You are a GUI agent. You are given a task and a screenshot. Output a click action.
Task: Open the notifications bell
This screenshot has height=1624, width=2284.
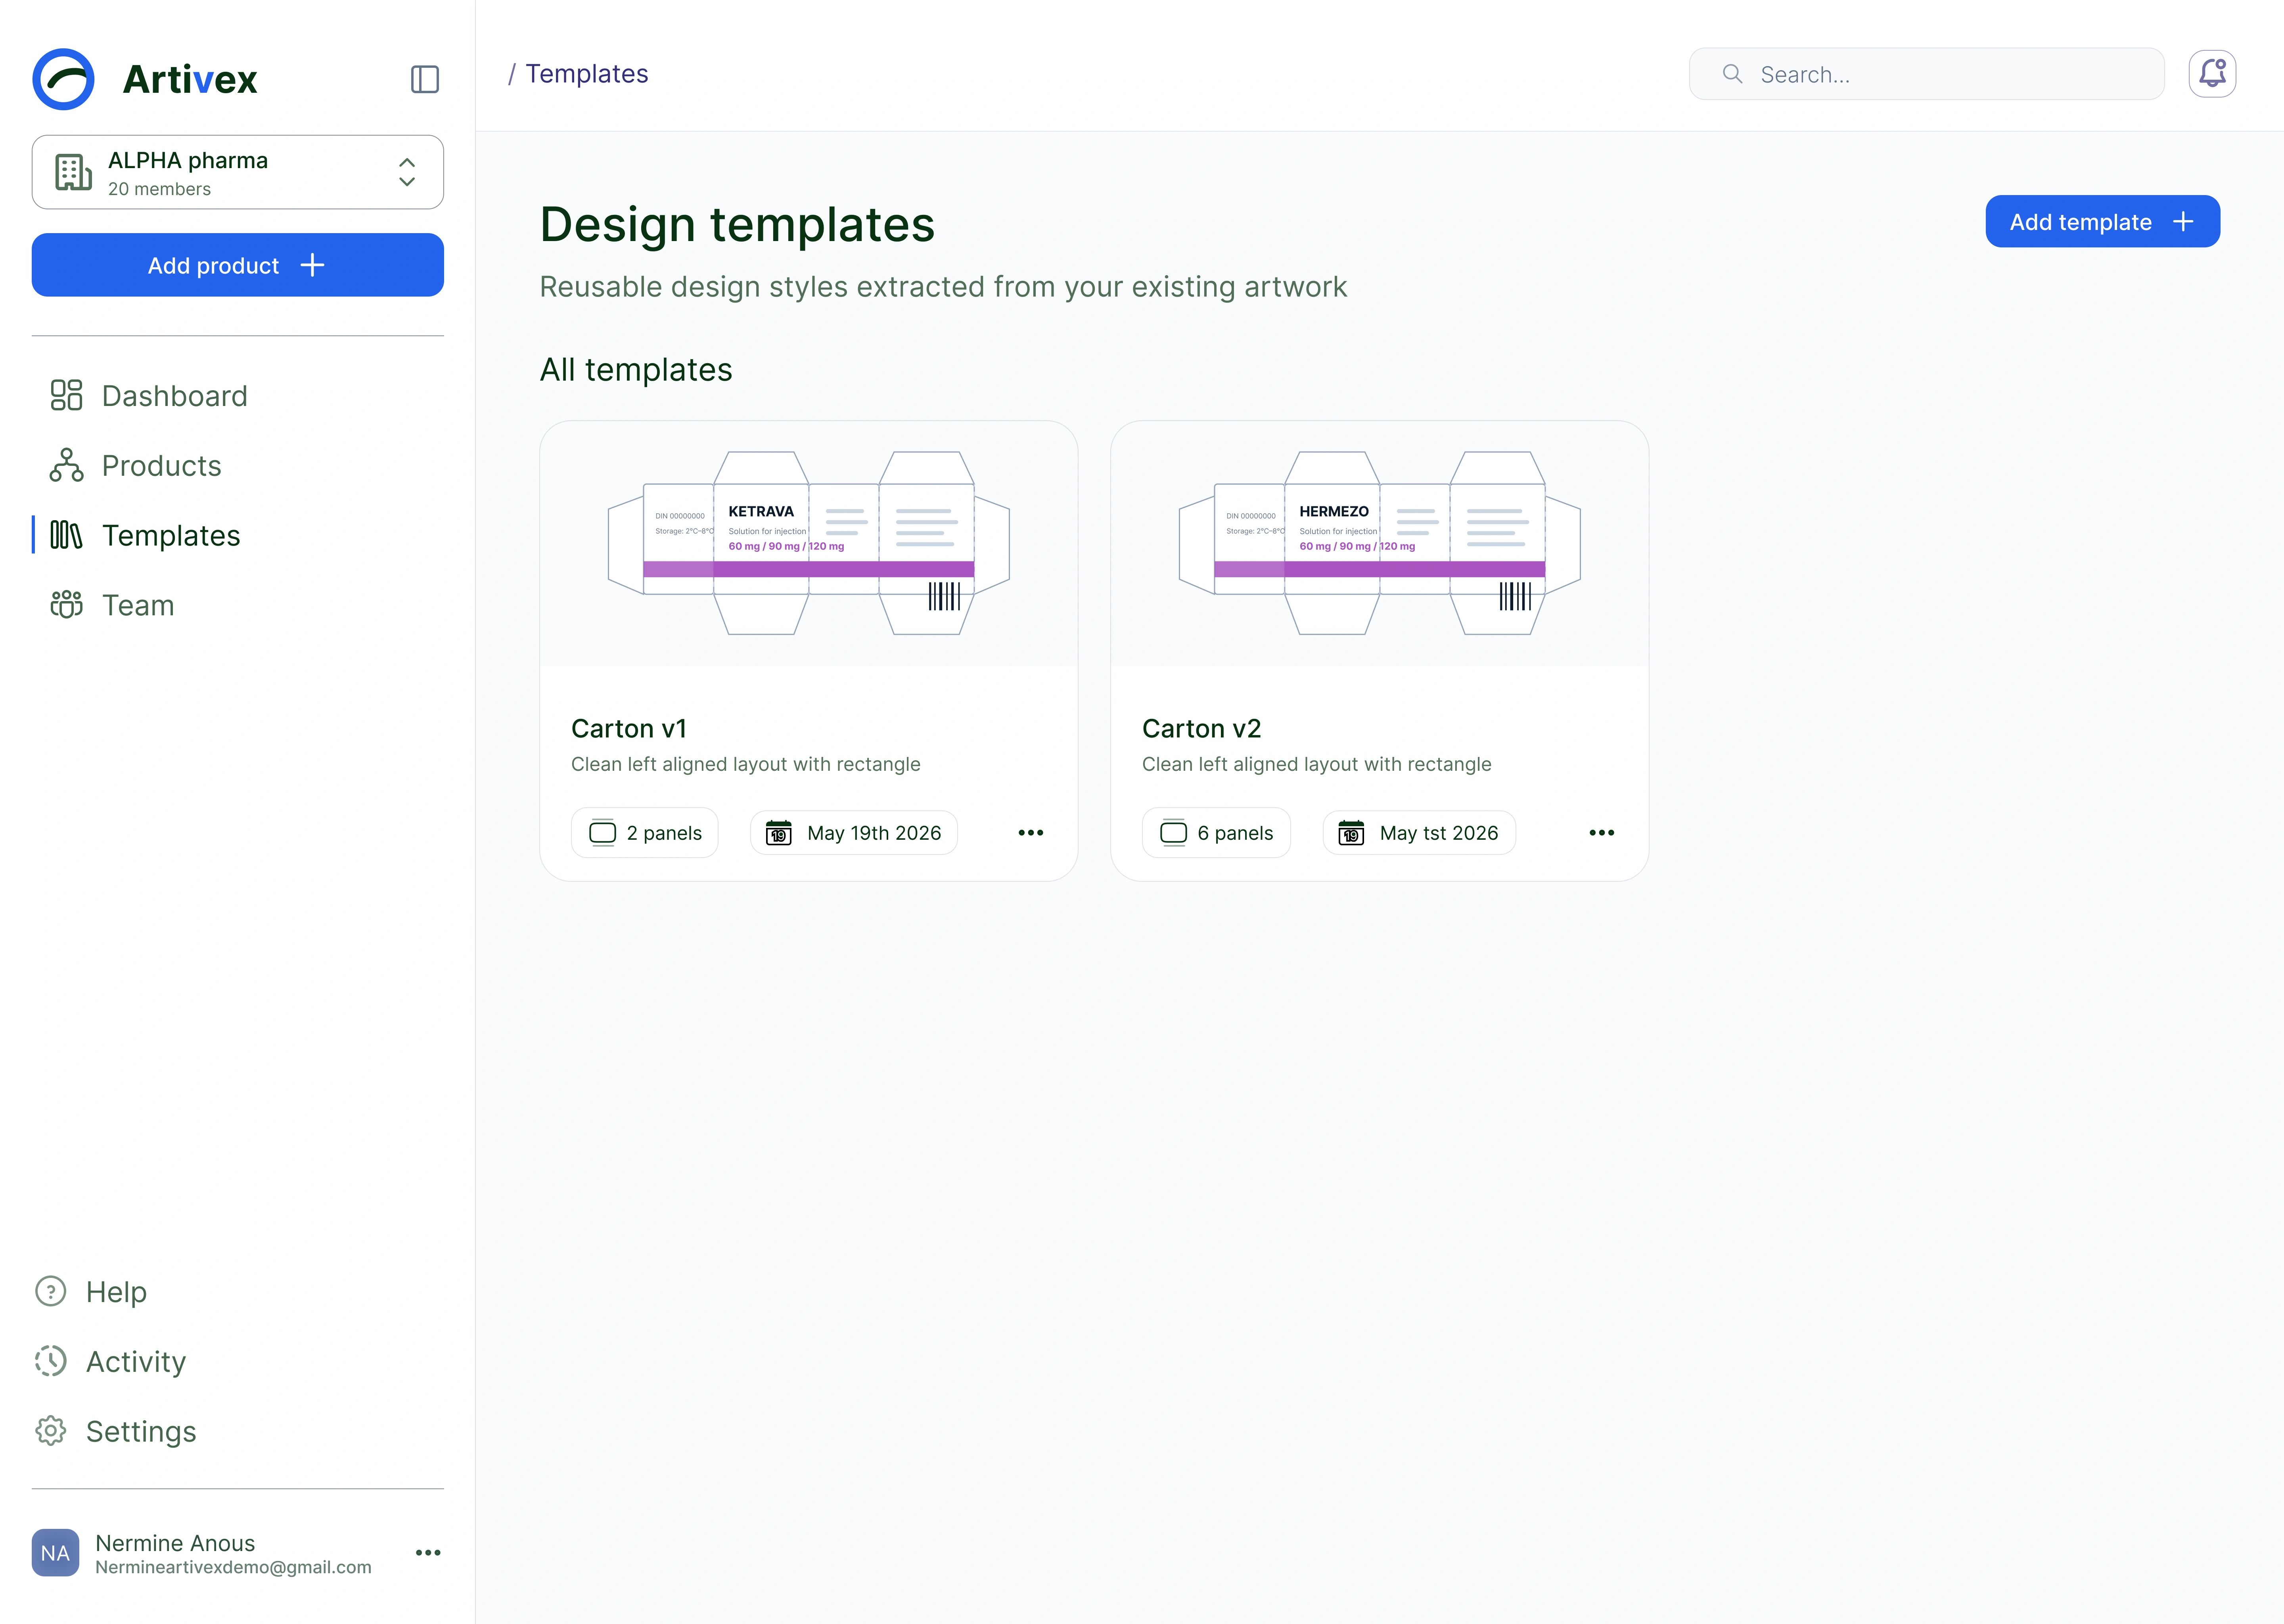[2212, 74]
